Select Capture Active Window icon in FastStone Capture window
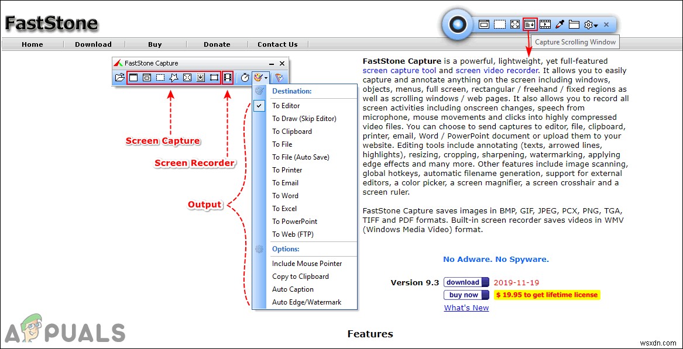 [133, 78]
